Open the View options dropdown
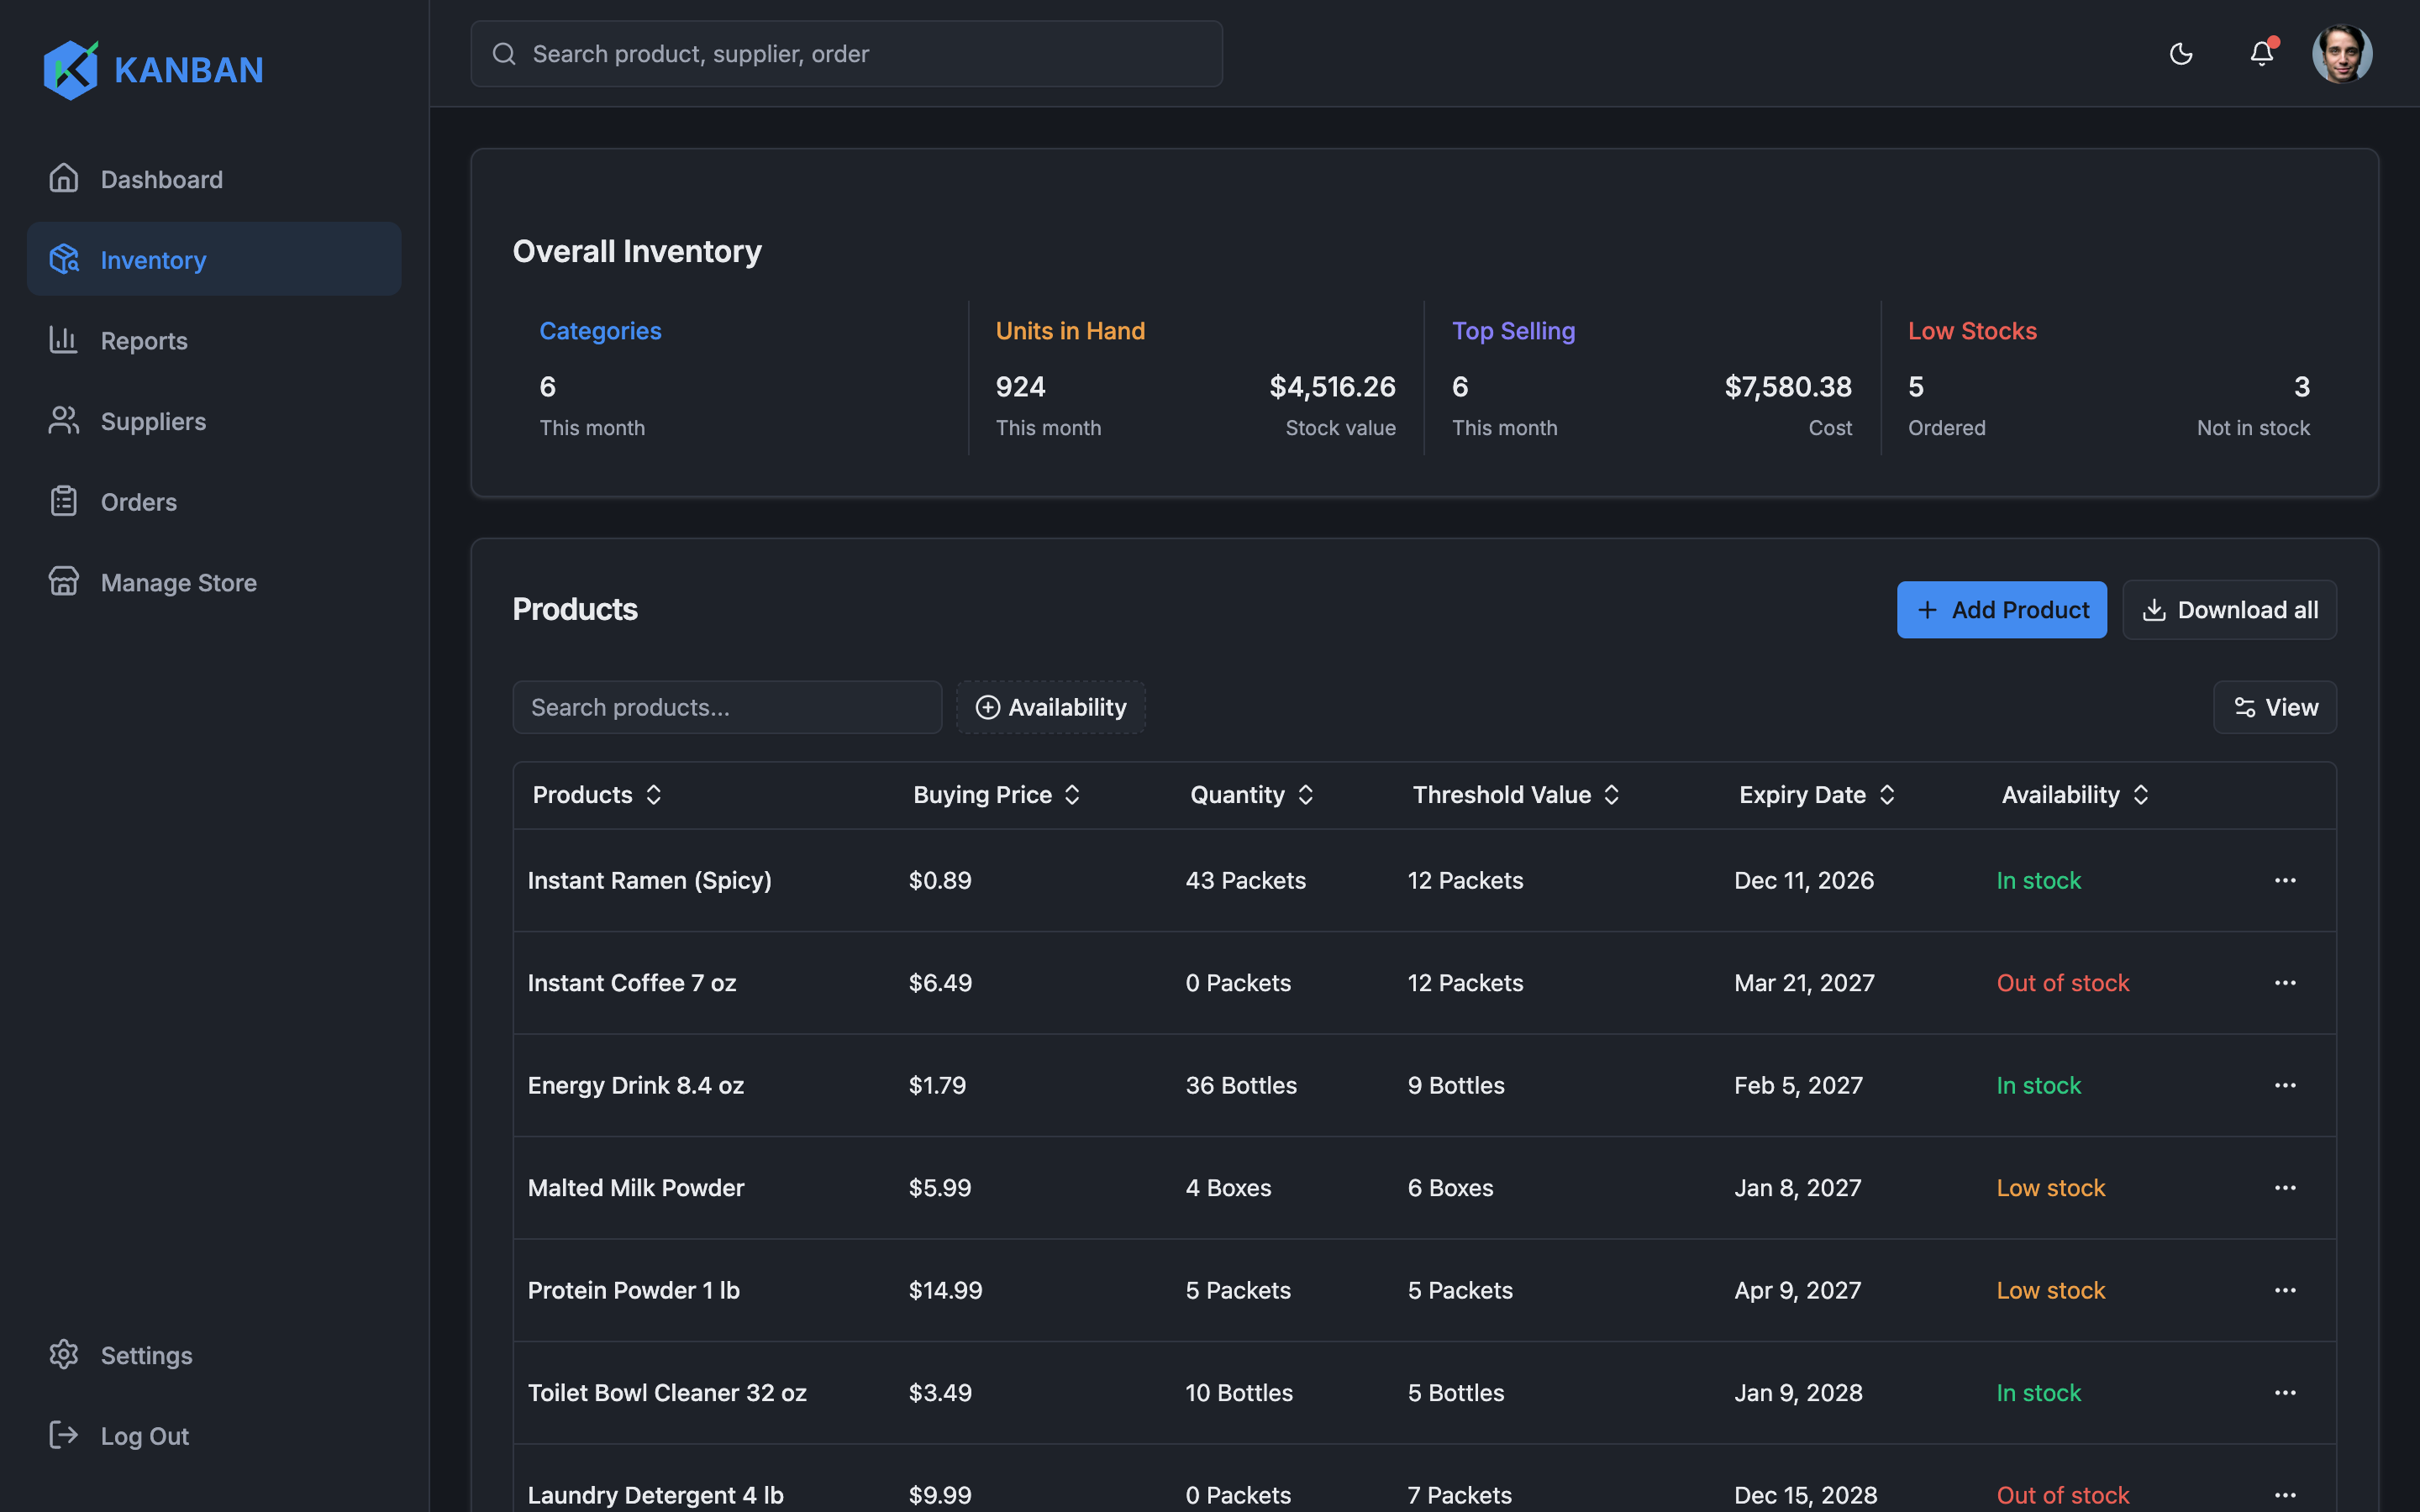 coord(2275,708)
